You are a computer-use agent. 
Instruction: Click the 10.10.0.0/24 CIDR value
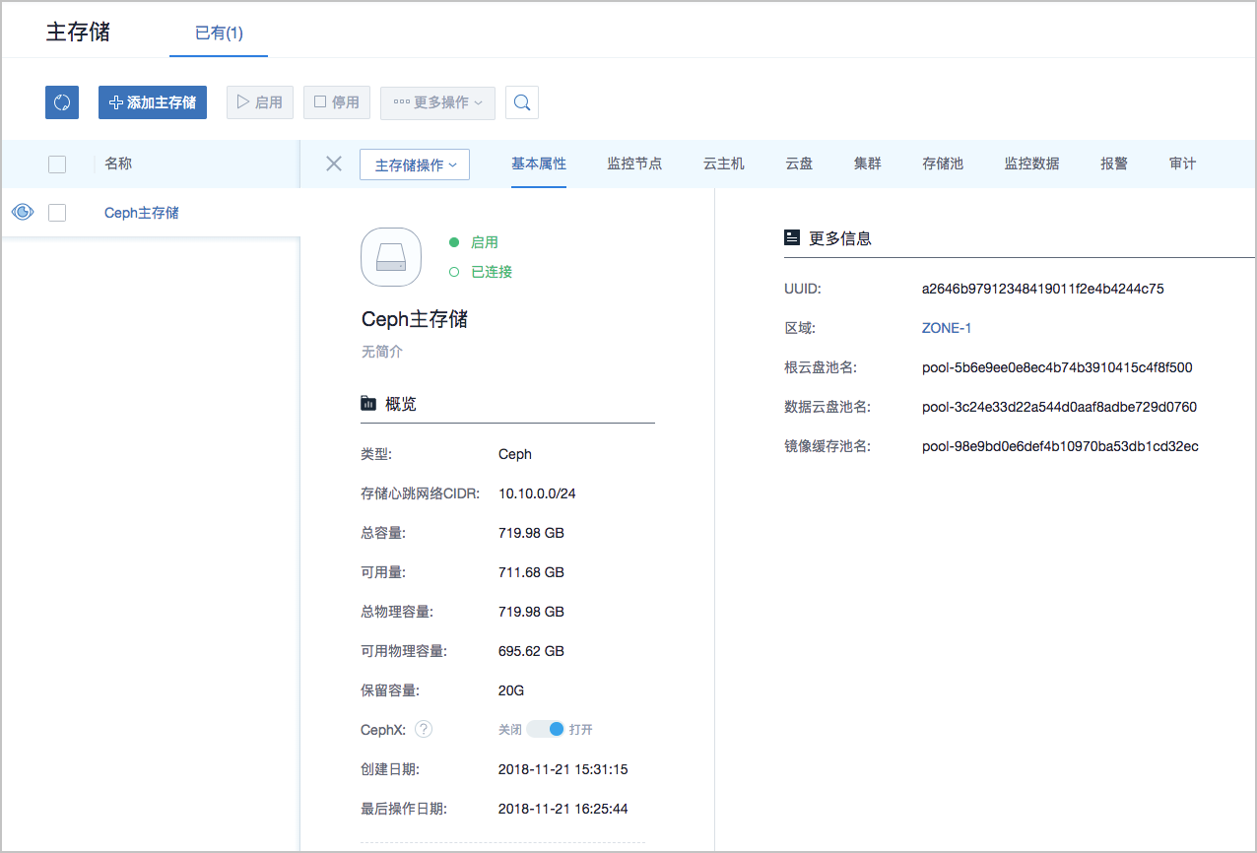537,493
